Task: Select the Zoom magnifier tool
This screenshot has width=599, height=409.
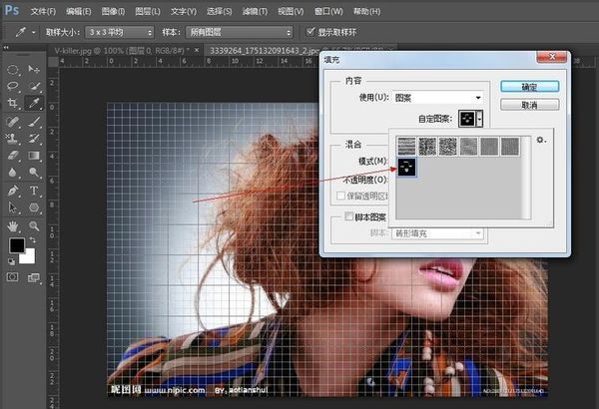Action: coord(35,225)
